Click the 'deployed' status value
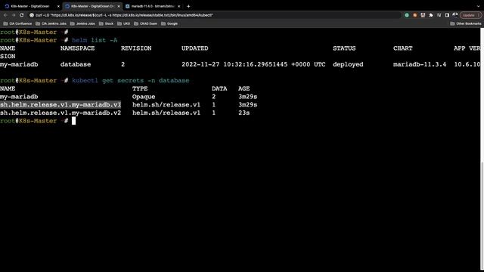The height and width of the screenshot is (272, 484). [348, 64]
